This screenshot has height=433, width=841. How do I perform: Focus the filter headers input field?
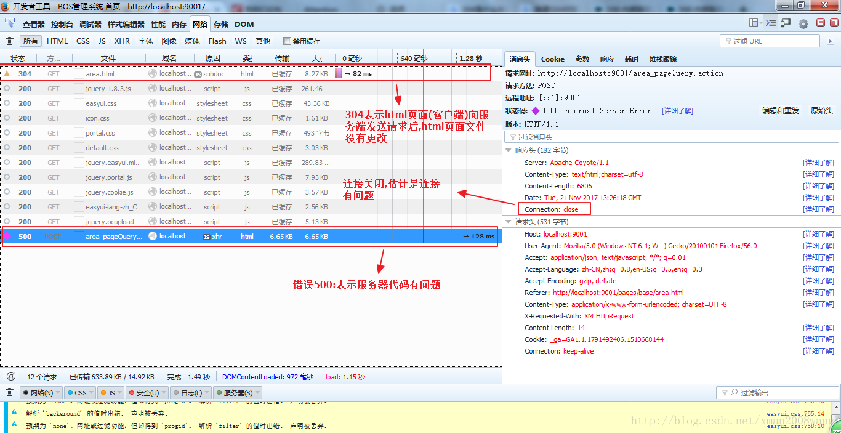tap(672, 137)
